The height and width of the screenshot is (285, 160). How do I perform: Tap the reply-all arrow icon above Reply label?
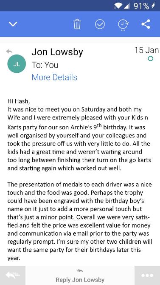(80, 271)
